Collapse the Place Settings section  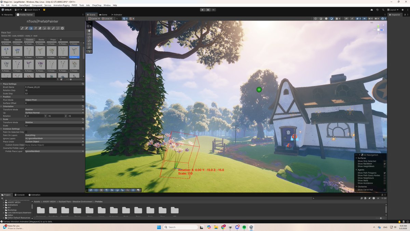1,84
